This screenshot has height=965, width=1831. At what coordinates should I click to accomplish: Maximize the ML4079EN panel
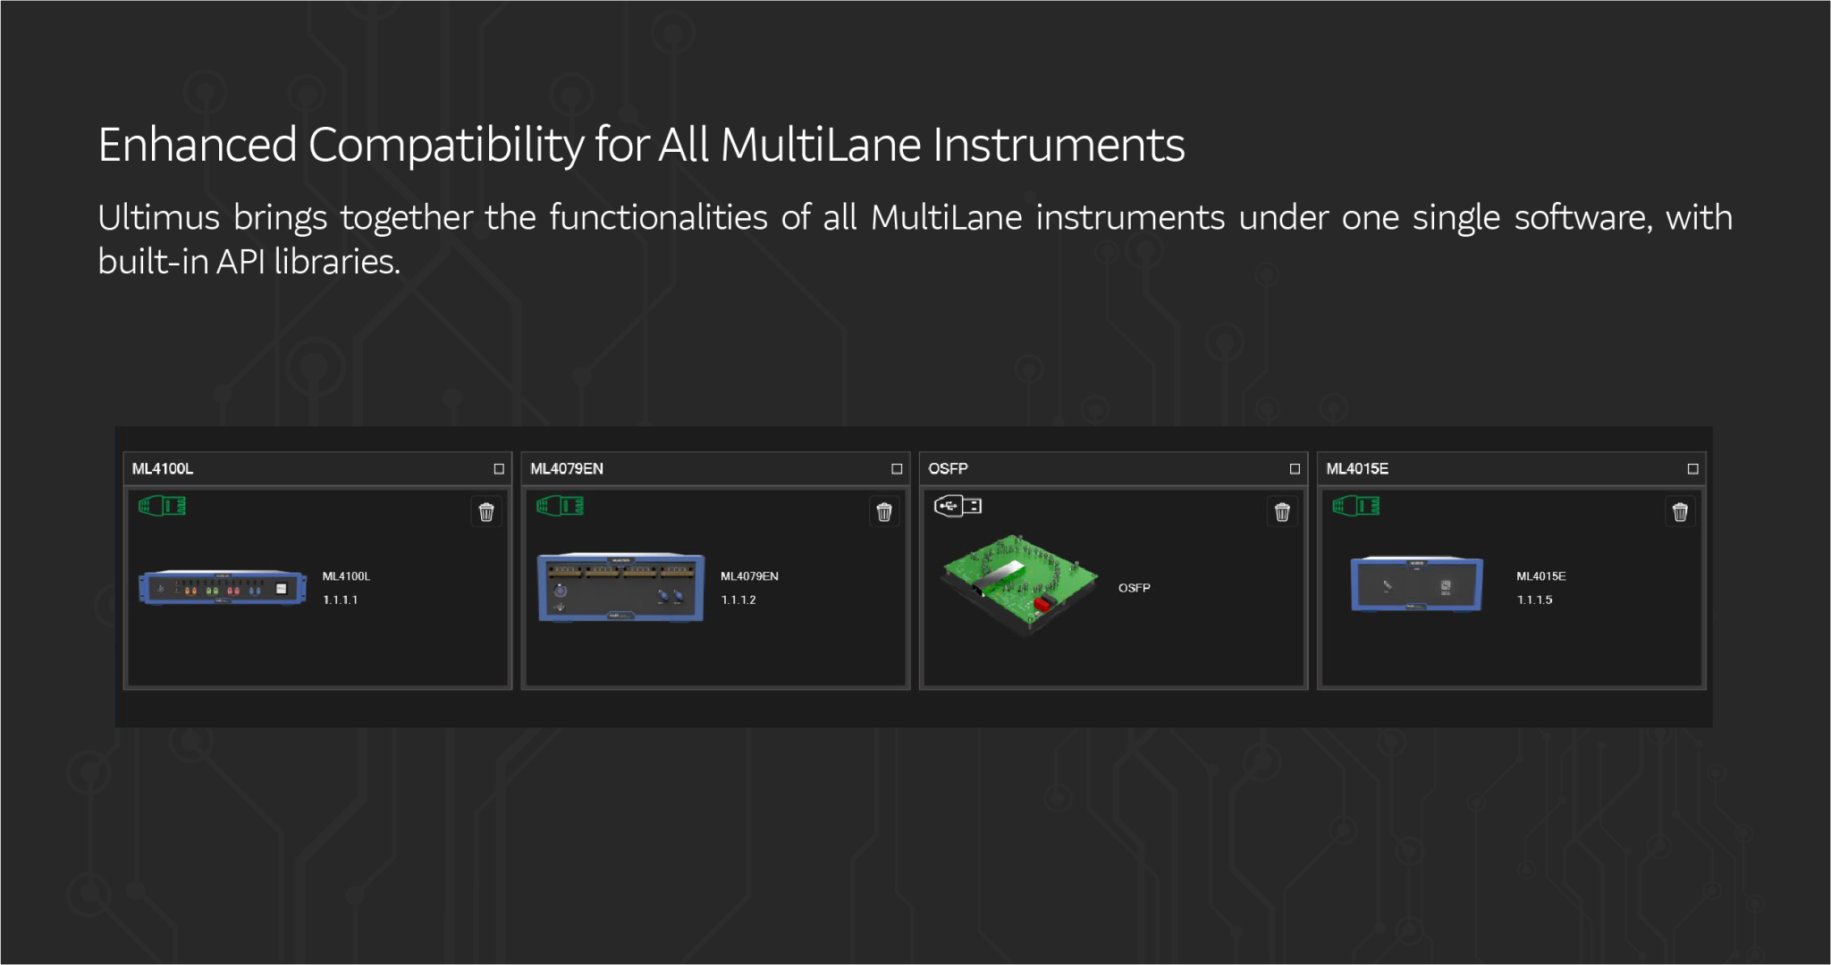click(897, 469)
